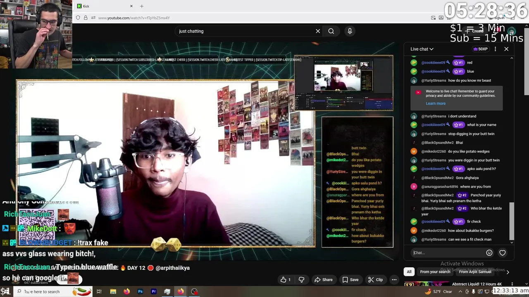Click the browser address bar URL
This screenshot has width=529, height=297.
pos(134,18)
